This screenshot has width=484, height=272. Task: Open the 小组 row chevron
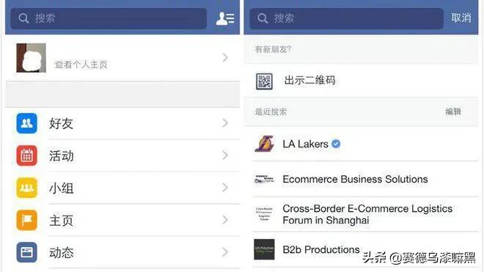point(225,188)
